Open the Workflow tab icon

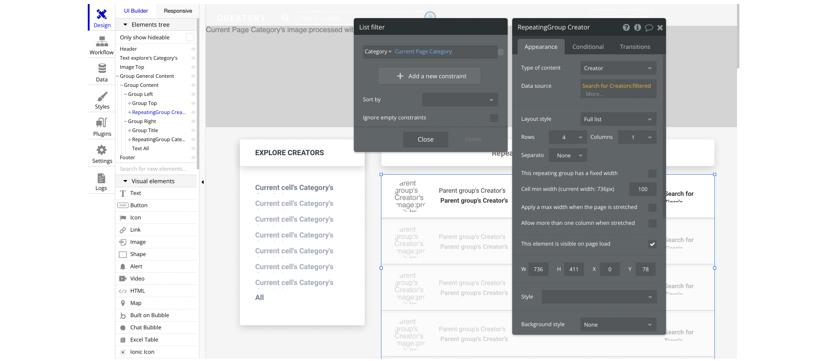pyautogui.click(x=102, y=42)
